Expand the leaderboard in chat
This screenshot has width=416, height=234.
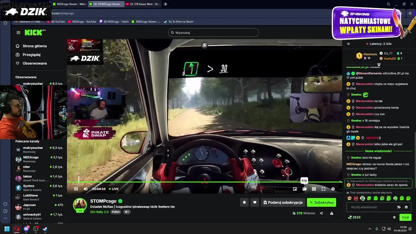pos(379,65)
